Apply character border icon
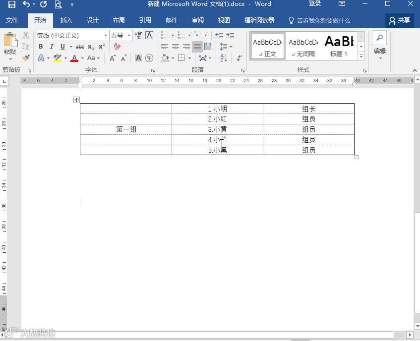This screenshot has width=420, height=341. click(149, 35)
